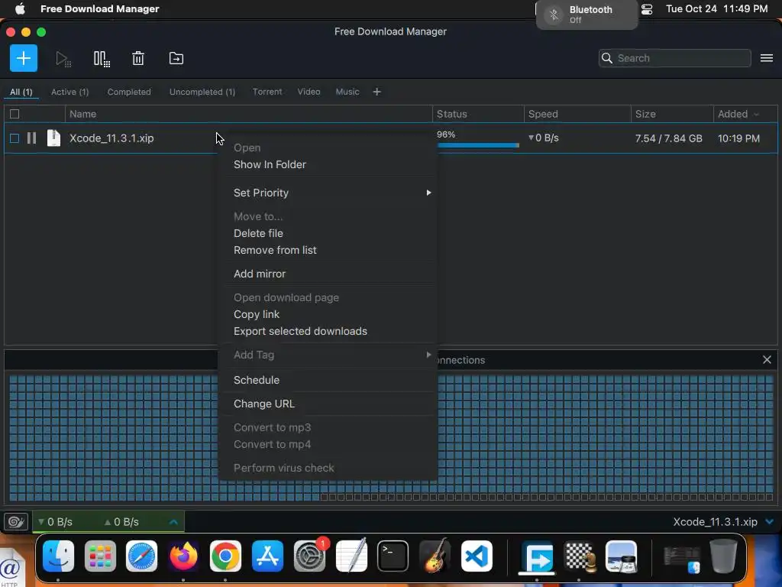Image resolution: width=782 pixels, height=587 pixels.
Task: Click the Move to folder toolbar icon
Action: [176, 58]
